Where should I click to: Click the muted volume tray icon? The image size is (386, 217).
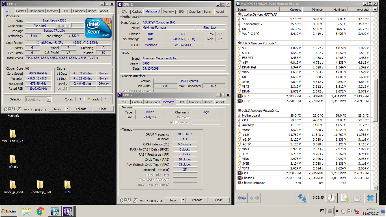coord(343,211)
